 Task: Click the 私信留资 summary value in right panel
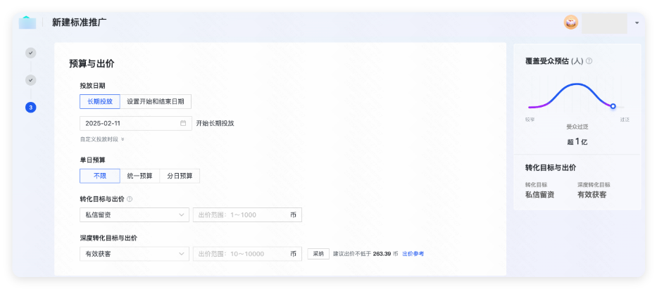click(539, 195)
